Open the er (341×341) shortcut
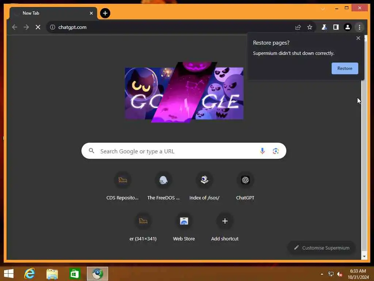Image resolution: width=374 pixels, height=281 pixels. (143, 228)
